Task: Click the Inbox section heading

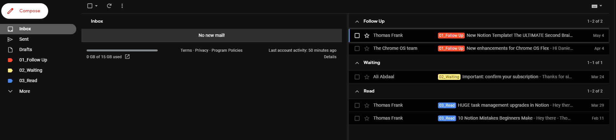Action: click(97, 21)
